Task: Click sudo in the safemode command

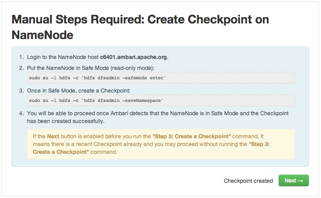Action: pos(35,78)
